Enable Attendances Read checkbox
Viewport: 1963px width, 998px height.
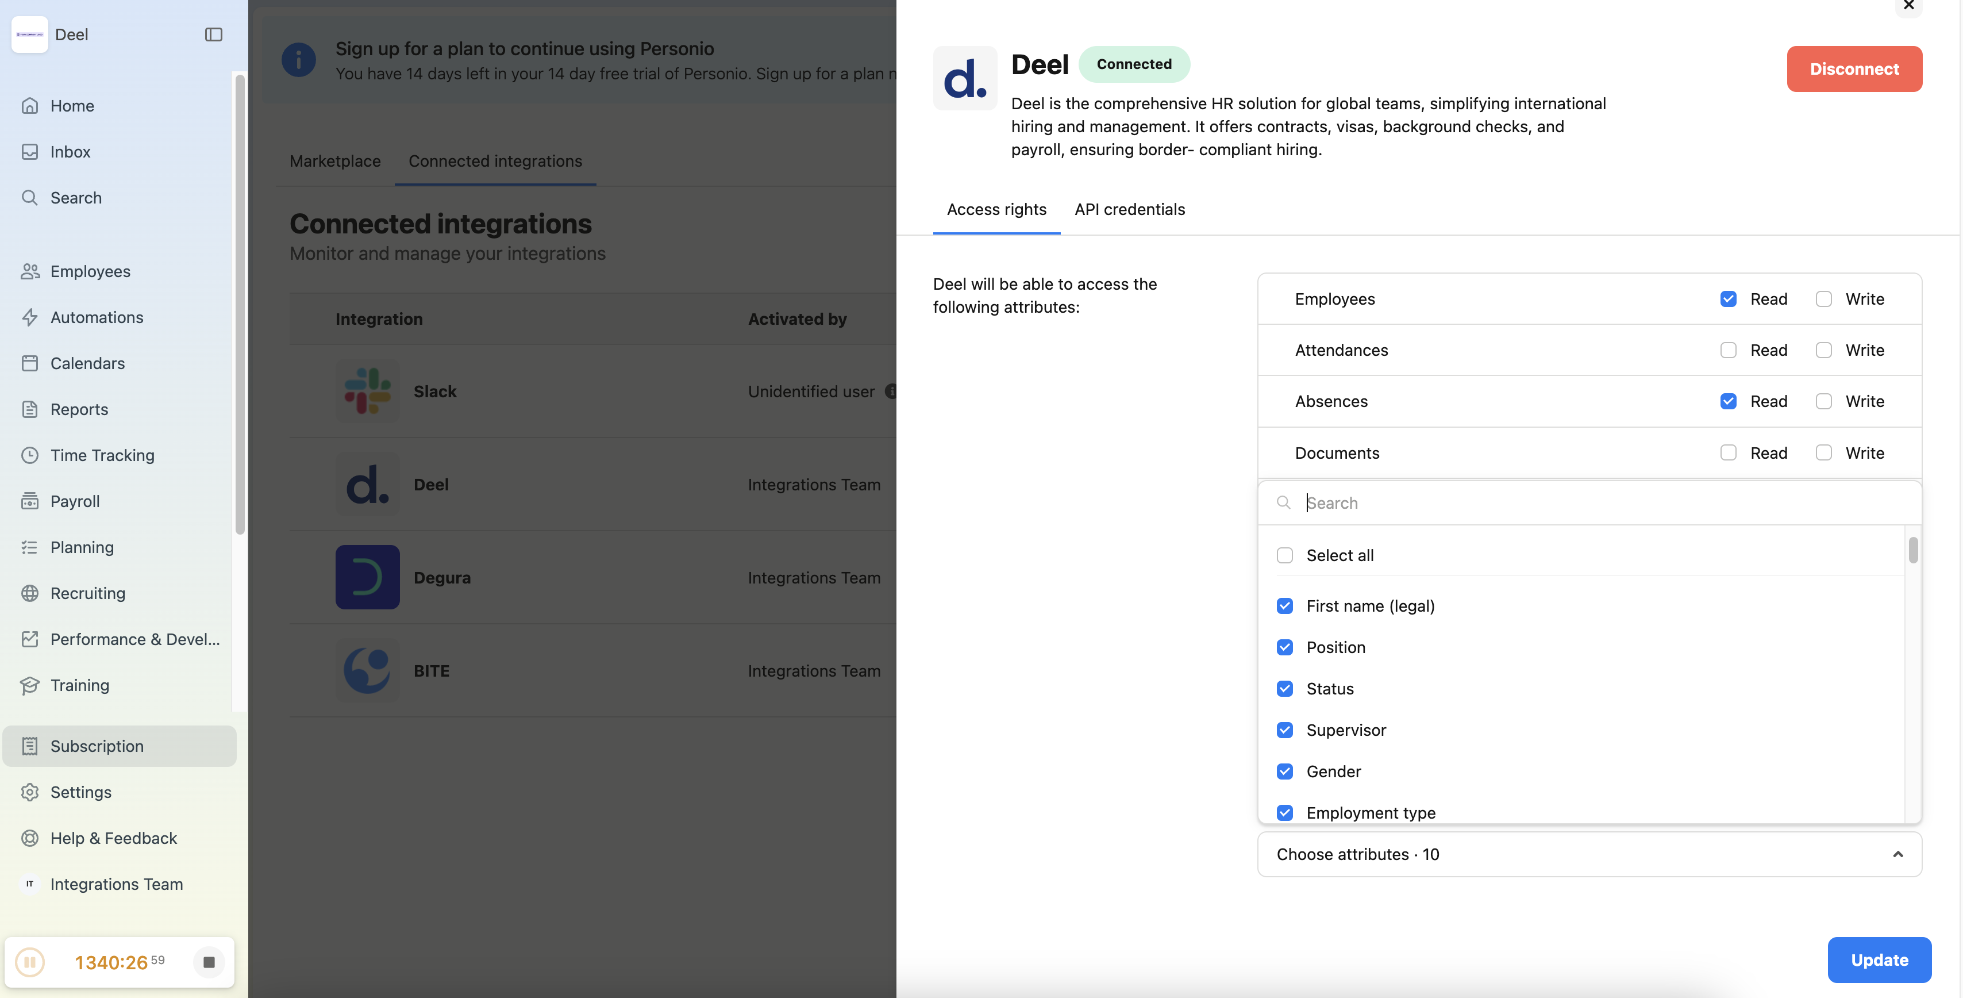click(x=1727, y=350)
